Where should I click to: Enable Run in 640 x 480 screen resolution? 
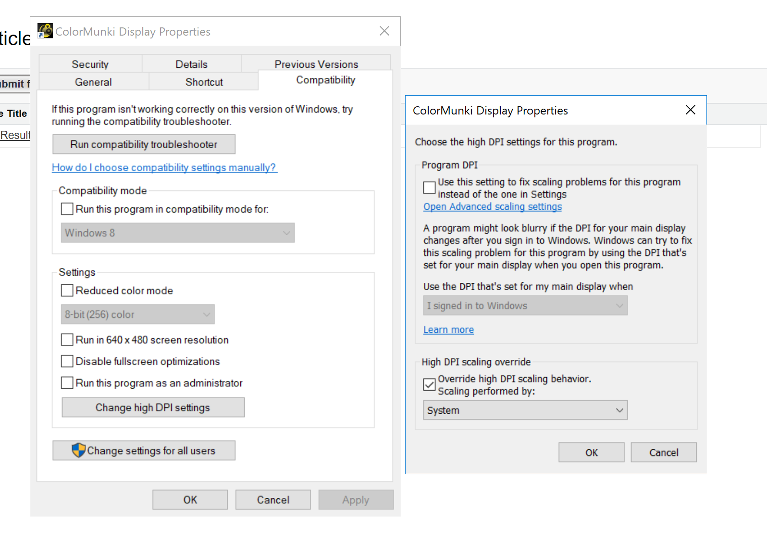(67, 340)
